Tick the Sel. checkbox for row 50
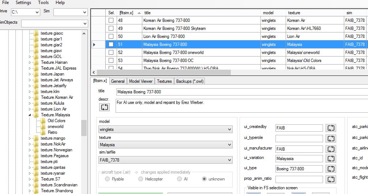The height and width of the screenshot is (194, 368). 111,36
